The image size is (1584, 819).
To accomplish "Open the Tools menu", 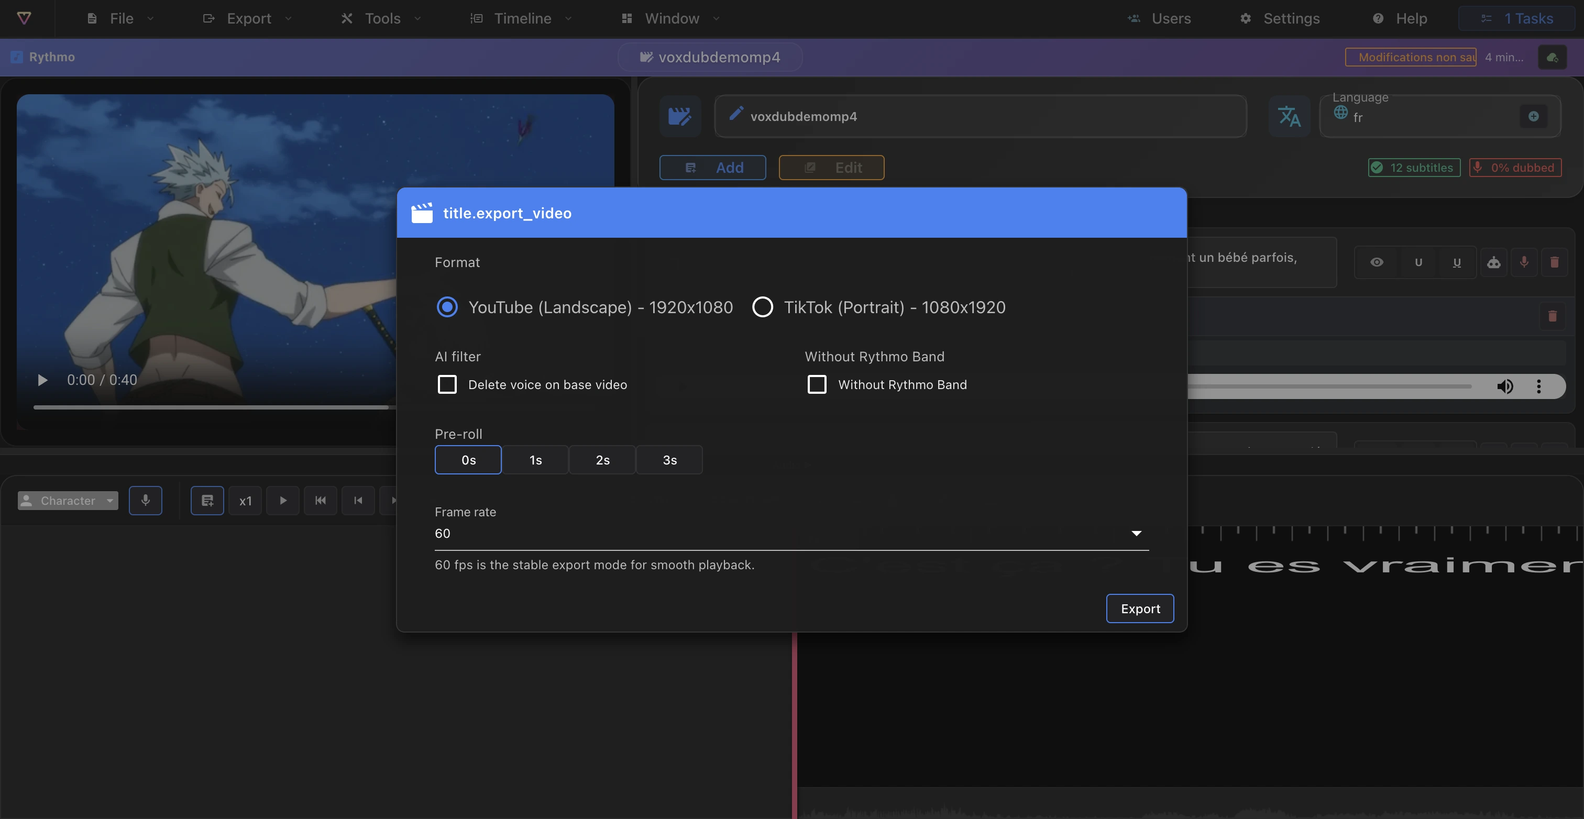I will 382,18.
